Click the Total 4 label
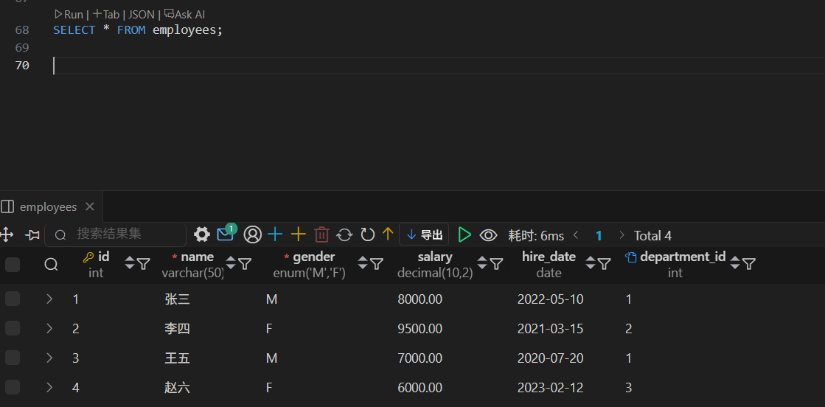The height and width of the screenshot is (407, 825). click(652, 236)
